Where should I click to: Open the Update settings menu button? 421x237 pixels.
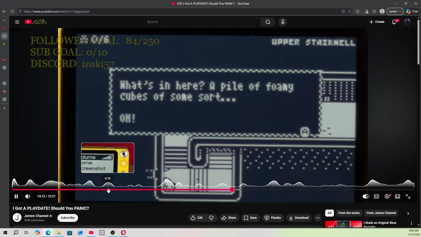[395, 12]
